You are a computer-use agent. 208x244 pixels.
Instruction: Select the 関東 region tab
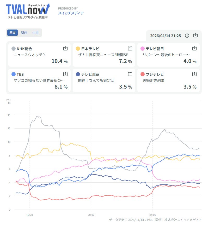point(13,33)
